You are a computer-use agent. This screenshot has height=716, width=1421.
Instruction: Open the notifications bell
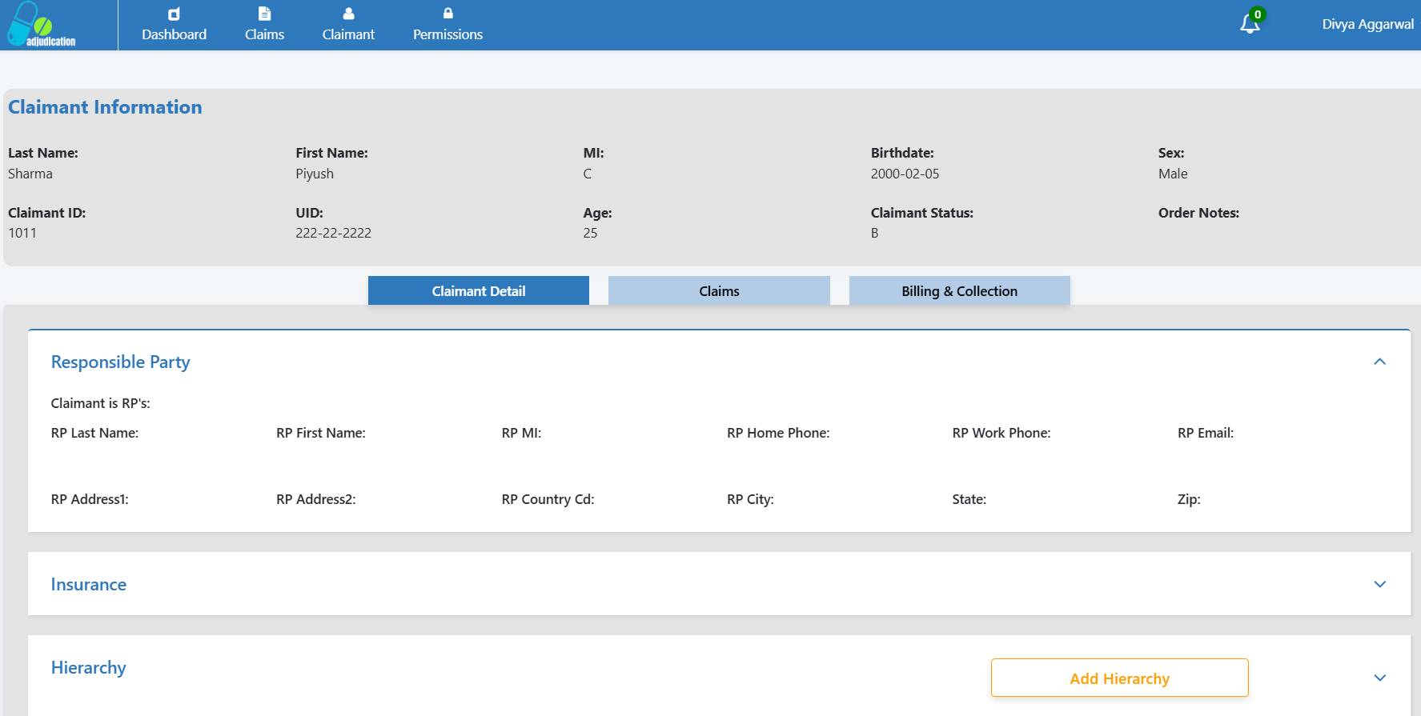tap(1249, 25)
